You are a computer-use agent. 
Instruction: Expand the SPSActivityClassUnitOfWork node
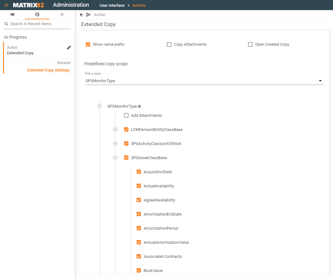tap(115, 143)
